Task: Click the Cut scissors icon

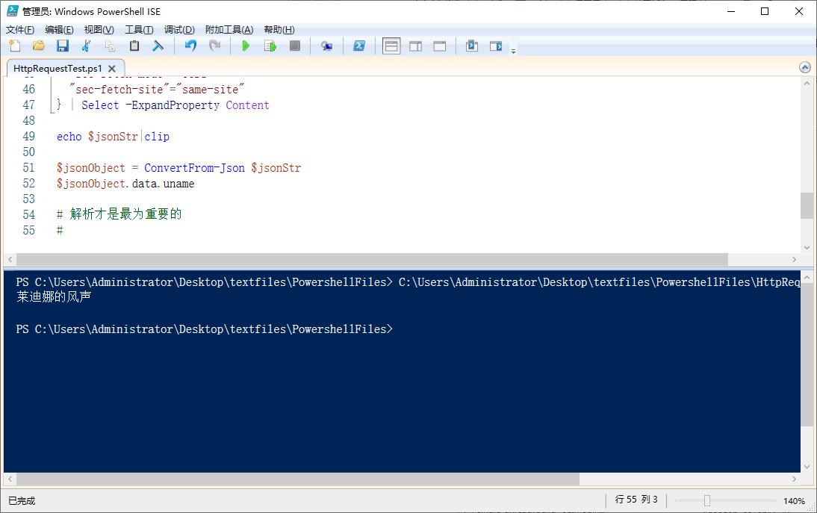Action: point(86,46)
